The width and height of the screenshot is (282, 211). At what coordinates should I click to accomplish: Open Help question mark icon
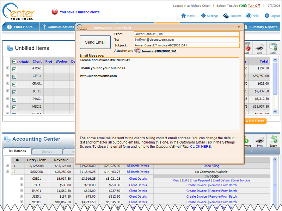click(x=249, y=16)
